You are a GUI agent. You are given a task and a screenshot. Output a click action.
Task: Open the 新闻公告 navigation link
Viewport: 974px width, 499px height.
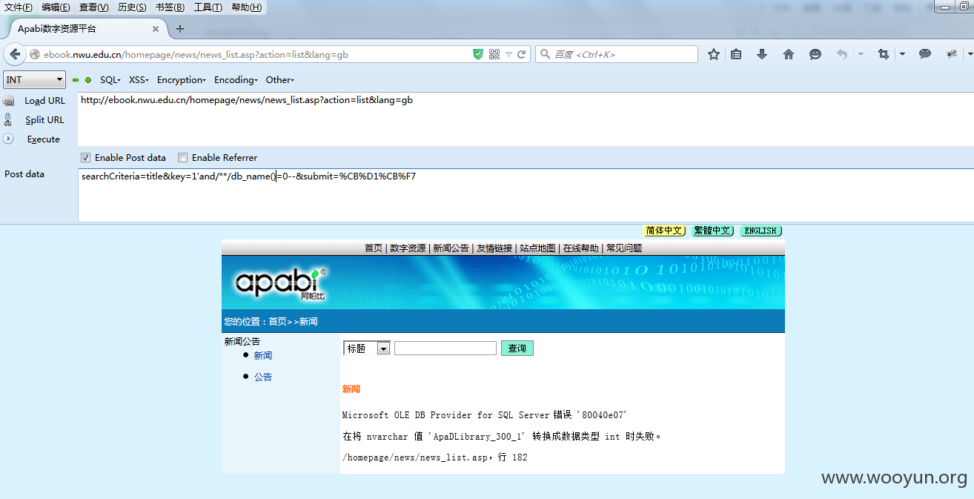[451, 248]
